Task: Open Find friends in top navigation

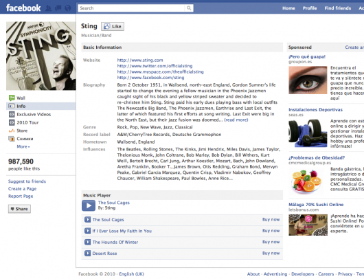Action: click(x=338, y=8)
